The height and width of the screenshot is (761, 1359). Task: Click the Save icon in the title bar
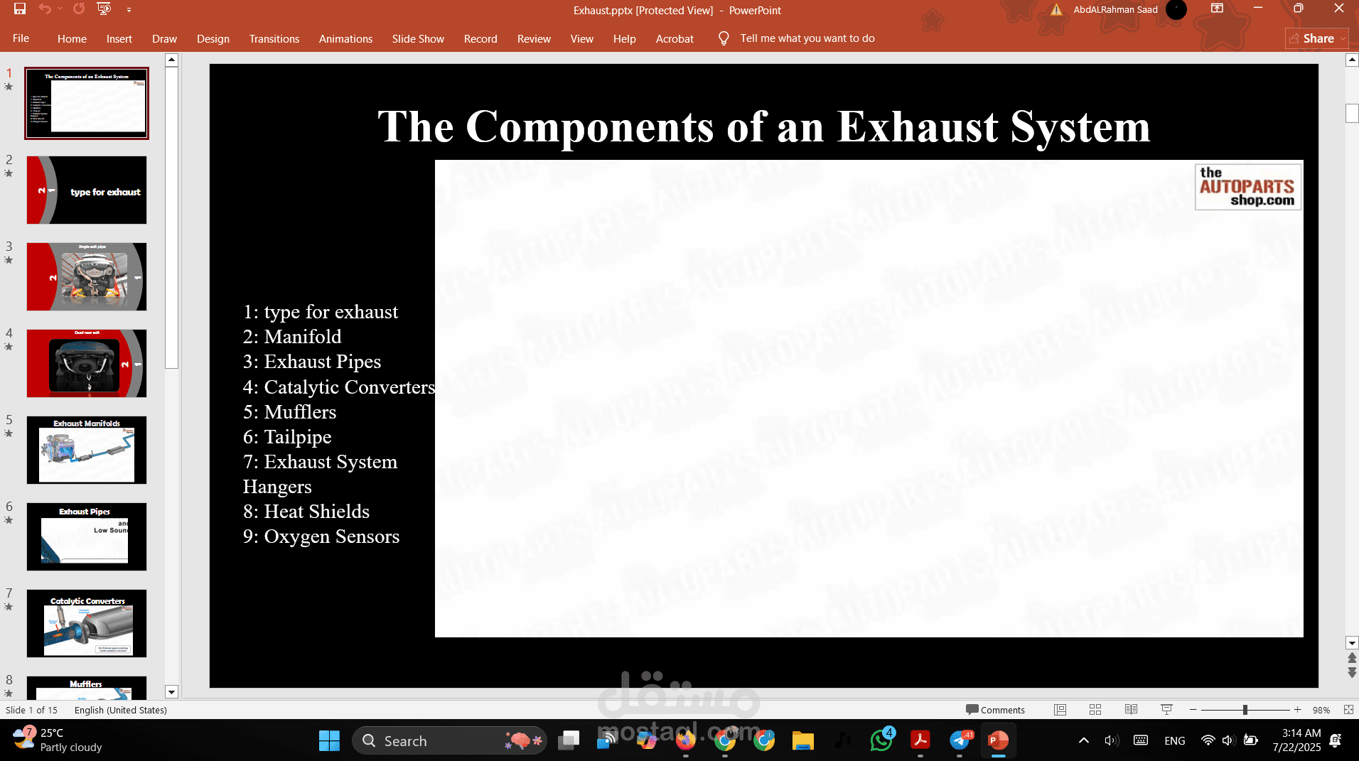point(20,9)
